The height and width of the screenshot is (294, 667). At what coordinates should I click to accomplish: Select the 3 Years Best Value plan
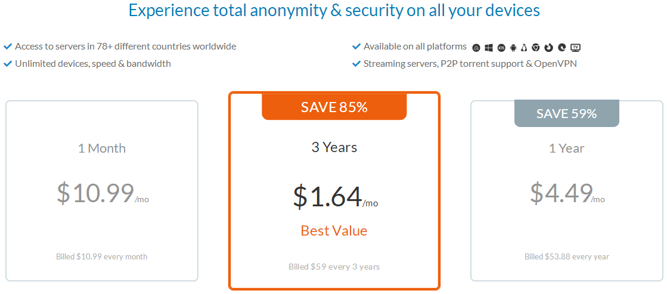pyautogui.click(x=334, y=191)
